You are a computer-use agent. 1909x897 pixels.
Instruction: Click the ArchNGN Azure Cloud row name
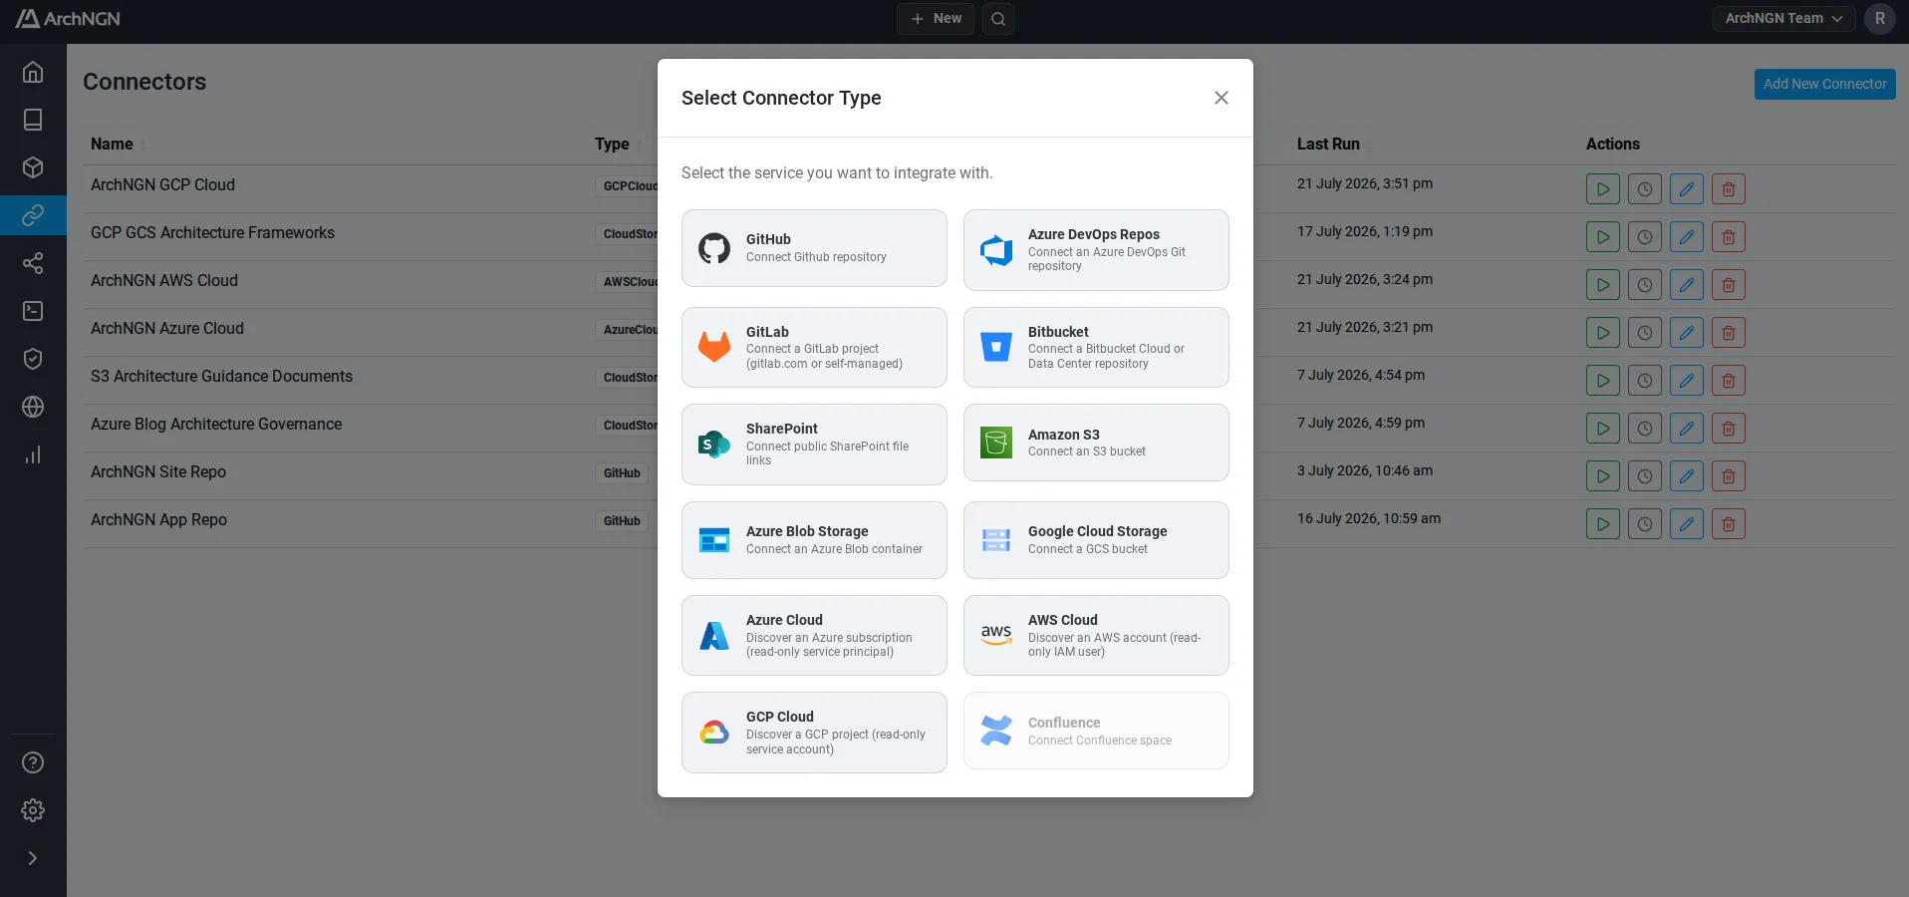(x=167, y=329)
